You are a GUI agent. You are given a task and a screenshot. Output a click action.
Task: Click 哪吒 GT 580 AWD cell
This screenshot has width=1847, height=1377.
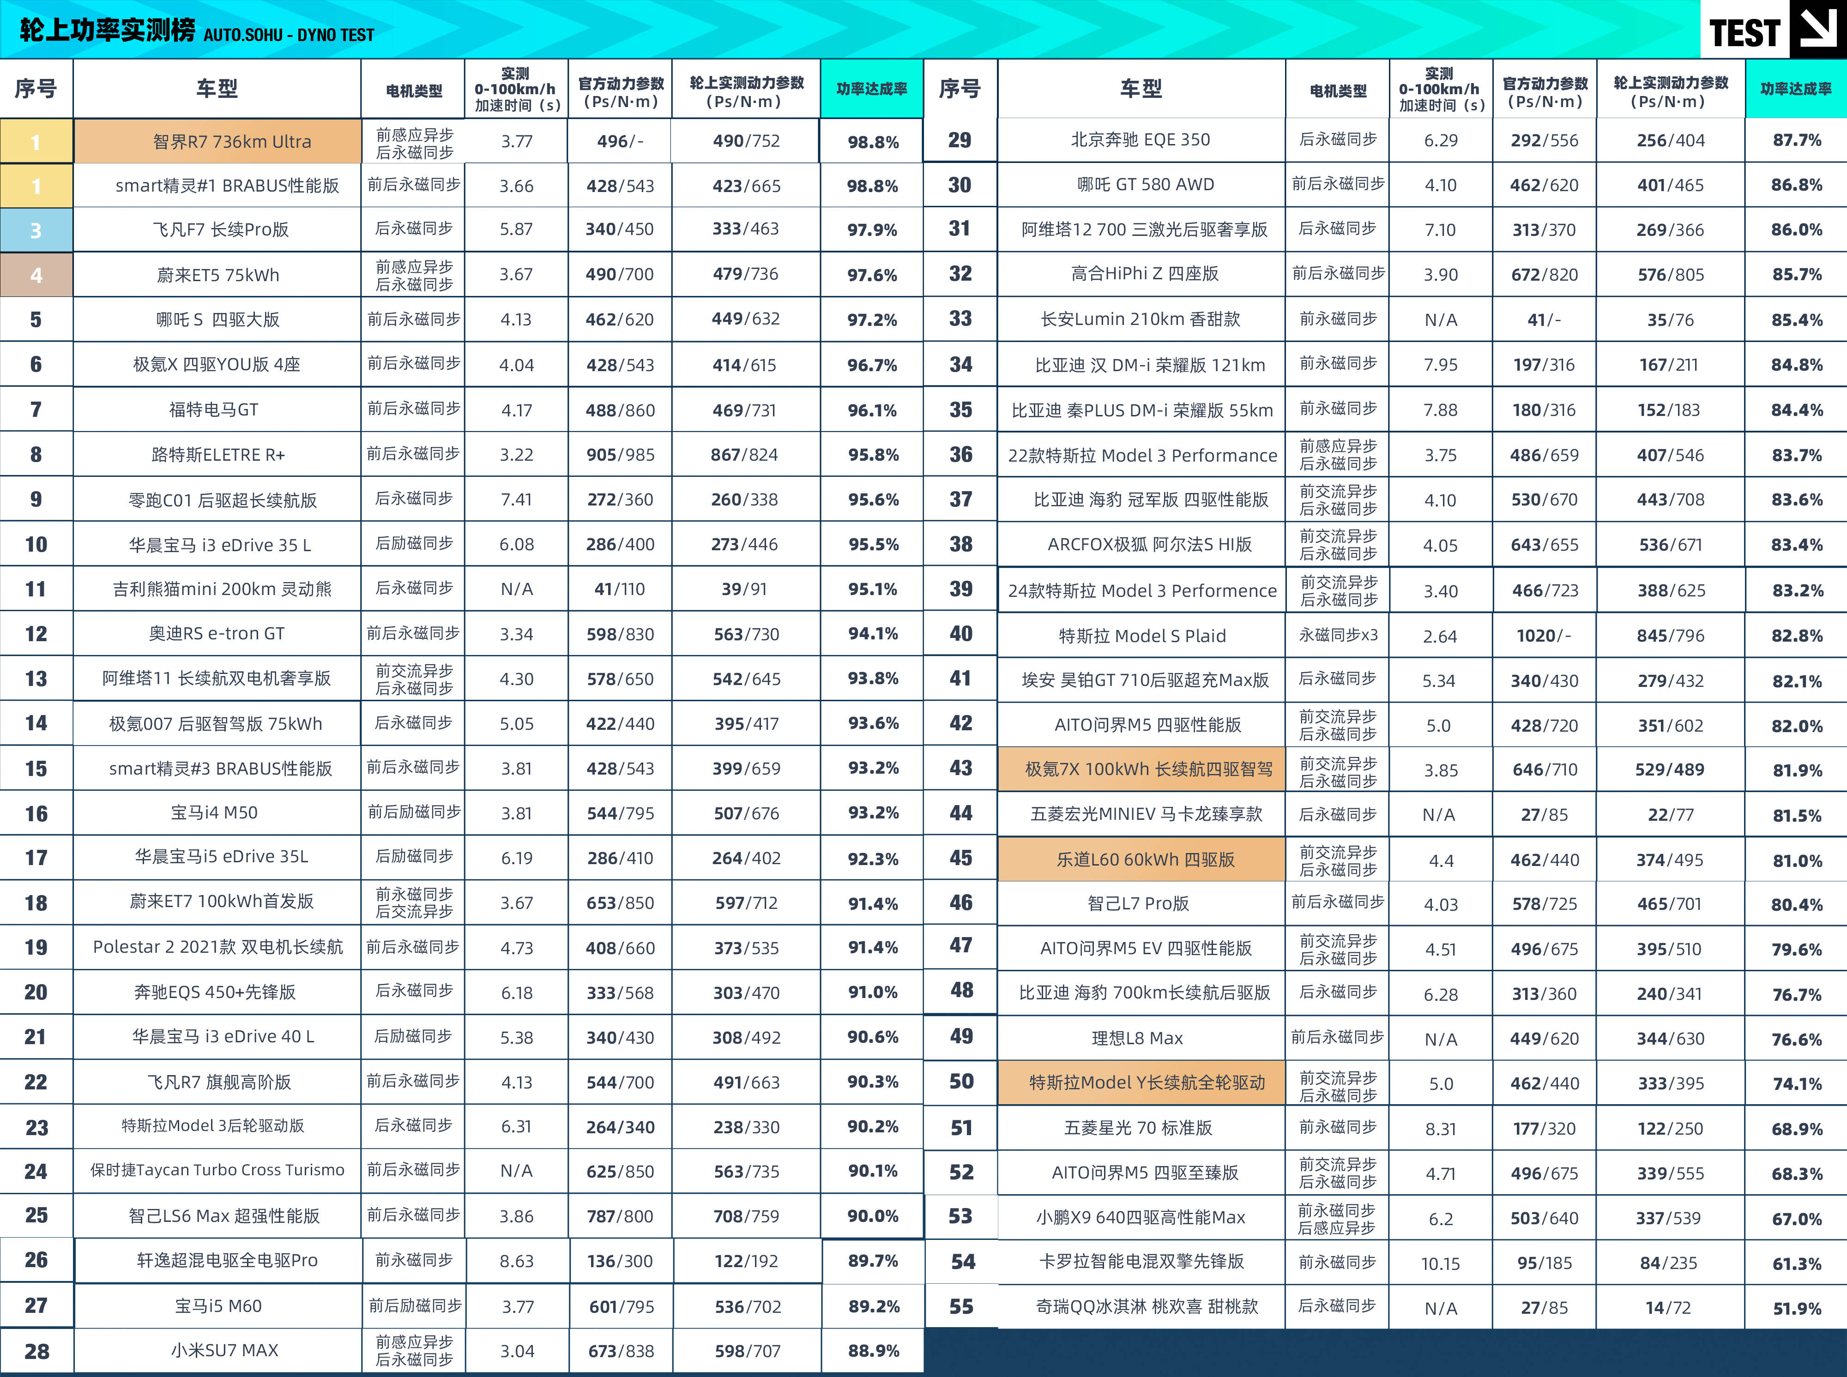pyautogui.click(x=1141, y=185)
